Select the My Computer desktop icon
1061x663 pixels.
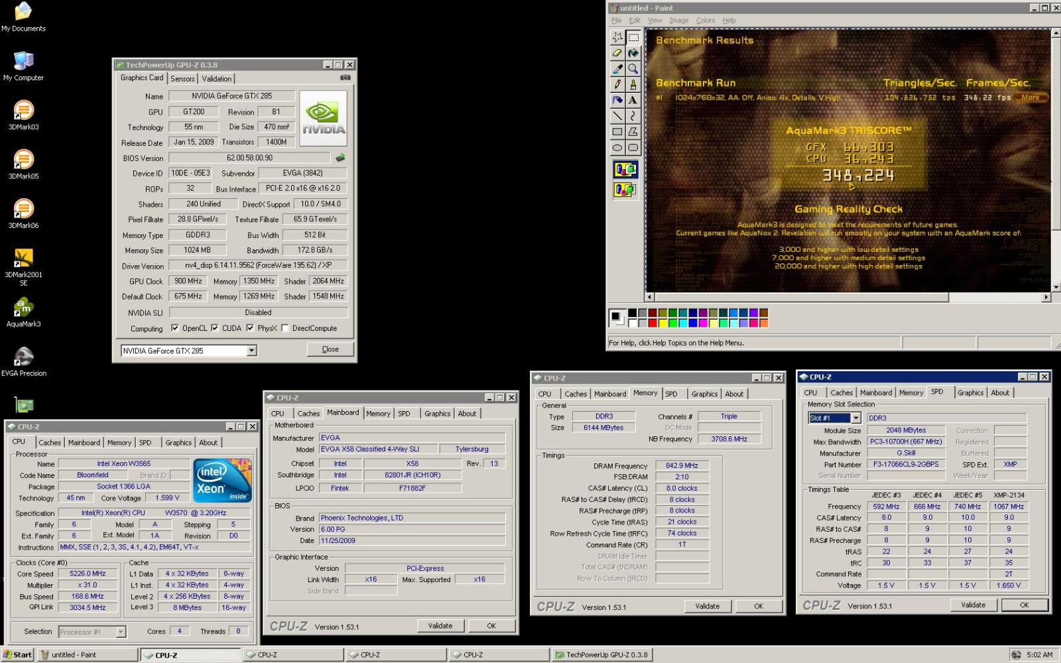tap(23, 66)
